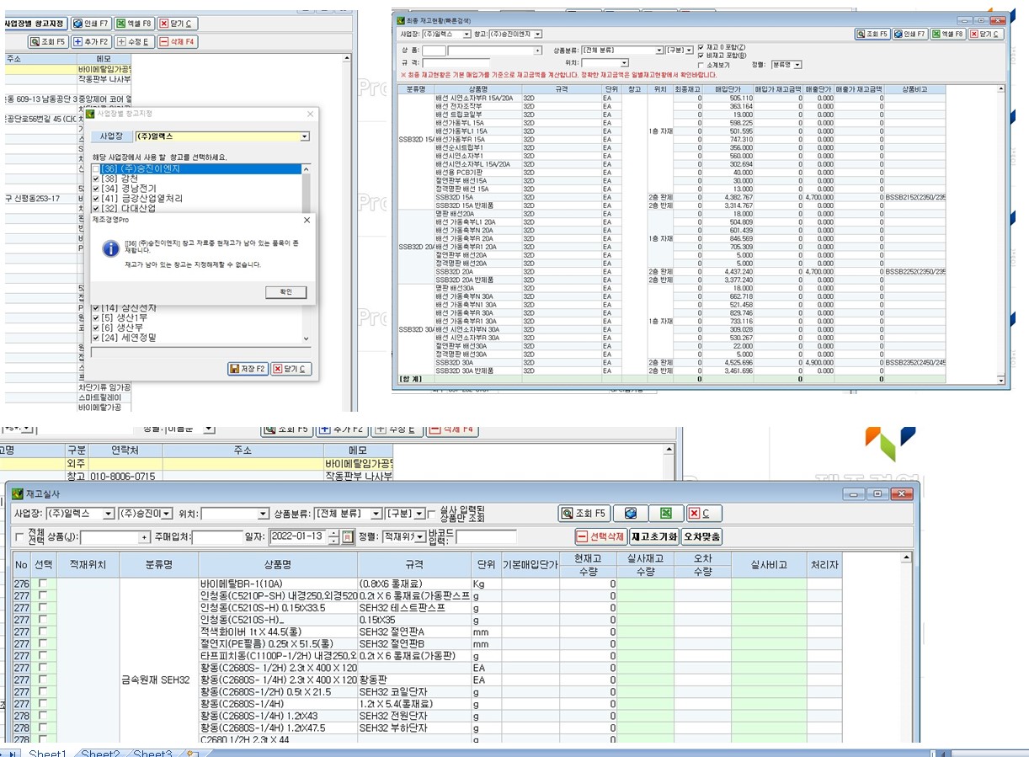Viewport: 1029px width, 757px height.
Task: Click the close C button in 재고실사 toolbar
Action: coord(703,513)
